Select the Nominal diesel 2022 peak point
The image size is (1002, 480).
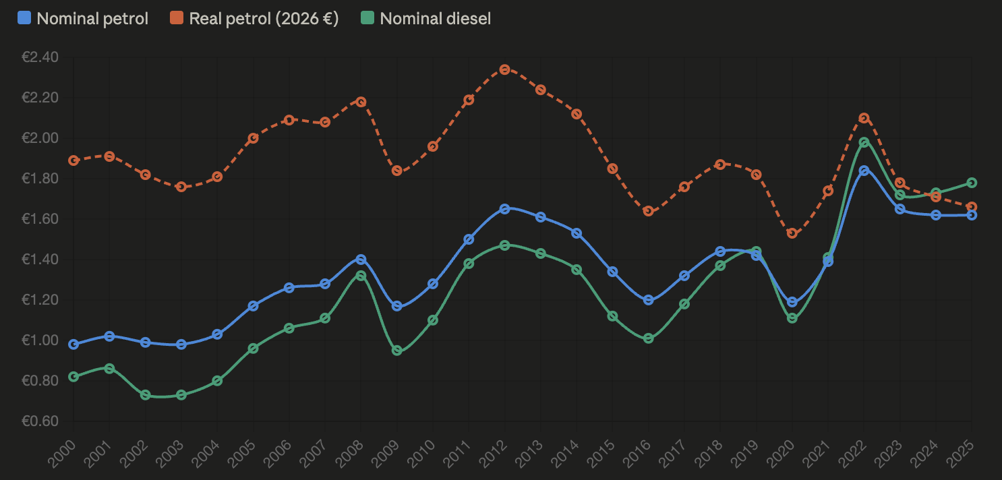pyautogui.click(x=864, y=142)
